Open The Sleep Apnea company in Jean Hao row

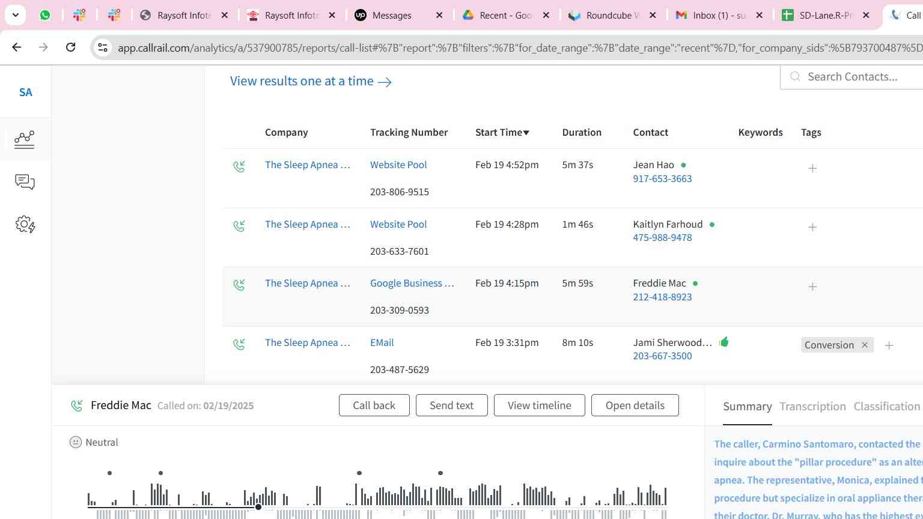307,165
